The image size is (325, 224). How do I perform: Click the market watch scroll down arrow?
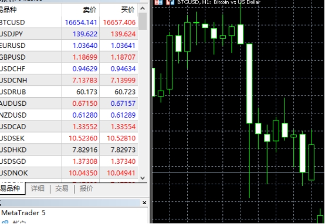click(x=143, y=178)
